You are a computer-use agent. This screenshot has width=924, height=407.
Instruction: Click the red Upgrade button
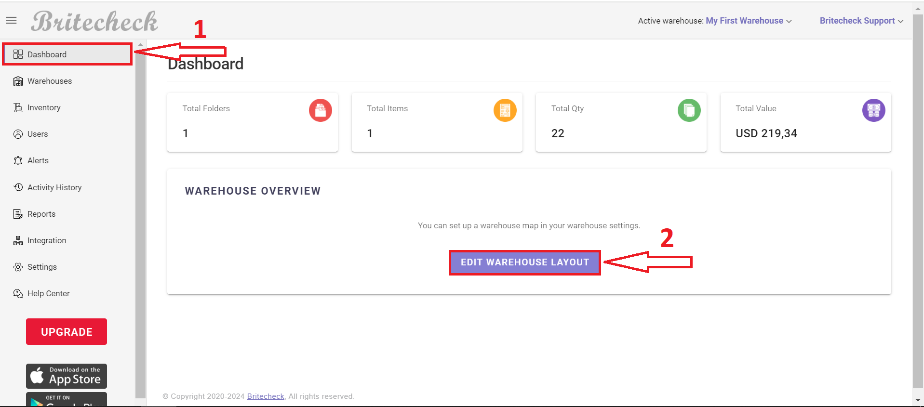(67, 332)
